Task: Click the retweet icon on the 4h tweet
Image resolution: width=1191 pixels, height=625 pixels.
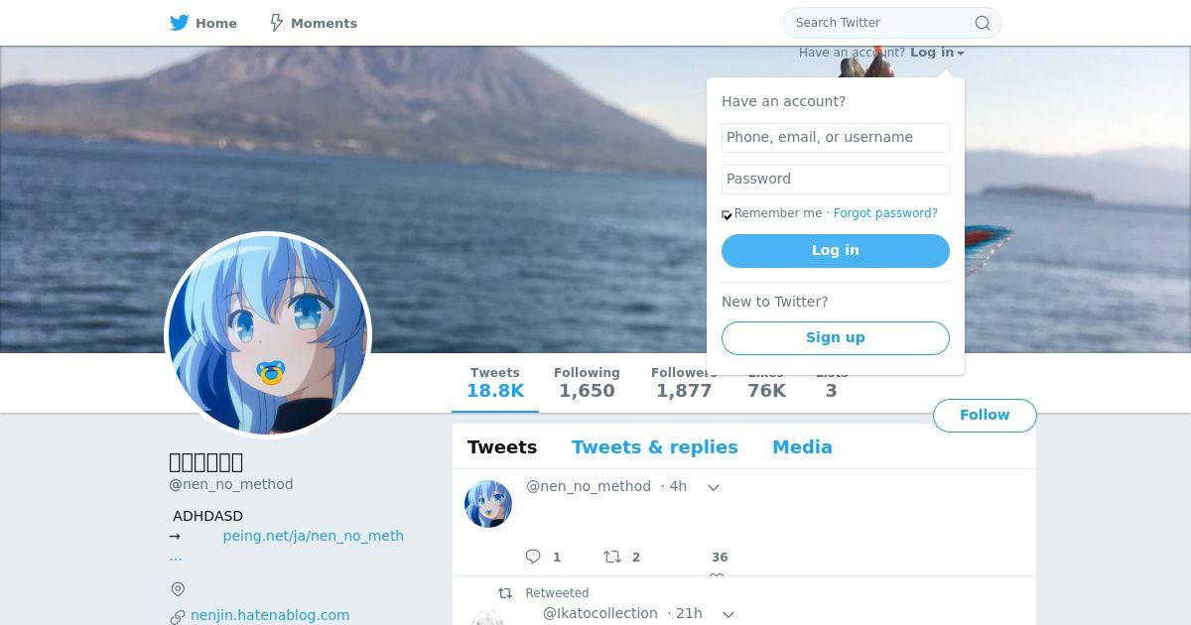Action: [612, 557]
